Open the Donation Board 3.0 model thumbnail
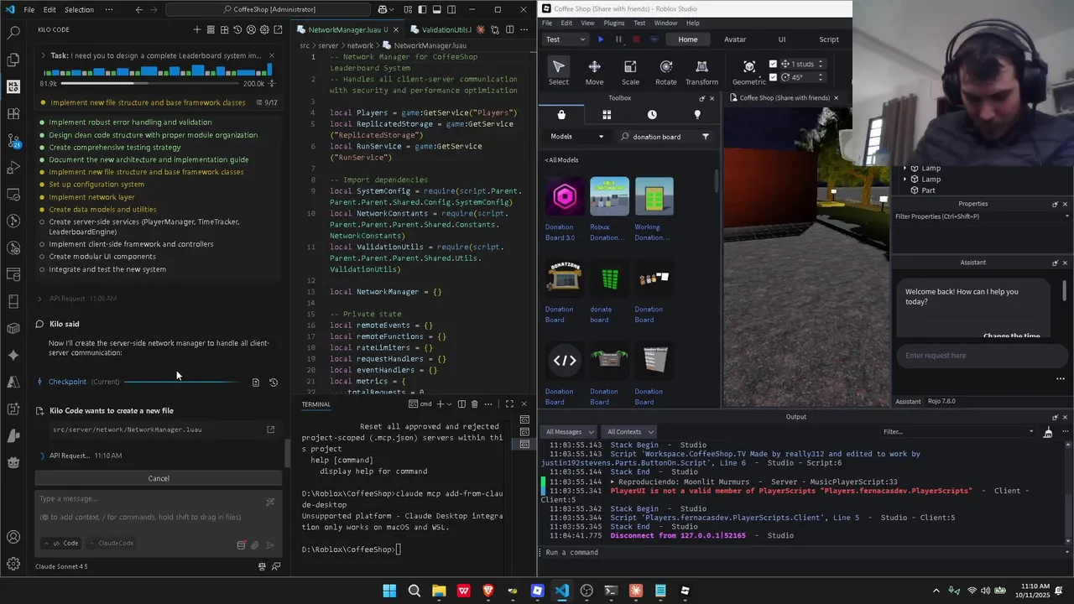The height and width of the screenshot is (604, 1074). pos(565,196)
